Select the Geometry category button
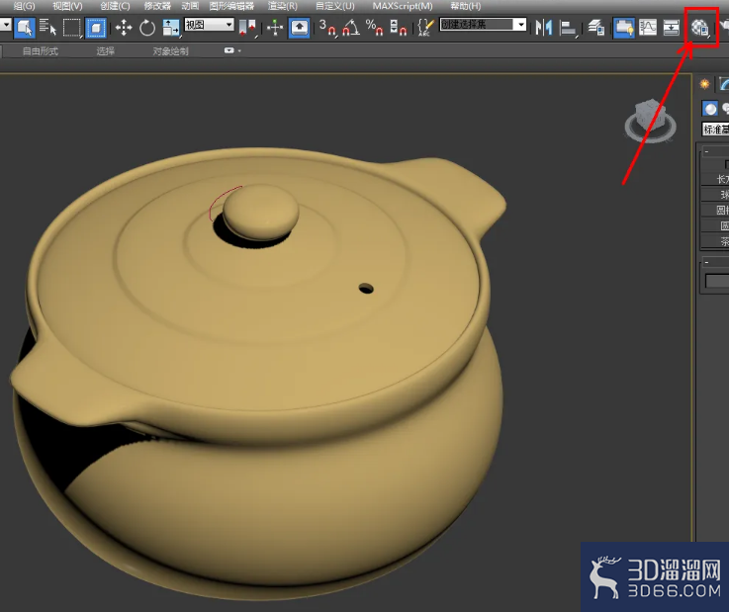This screenshot has height=612, width=729. pos(709,109)
